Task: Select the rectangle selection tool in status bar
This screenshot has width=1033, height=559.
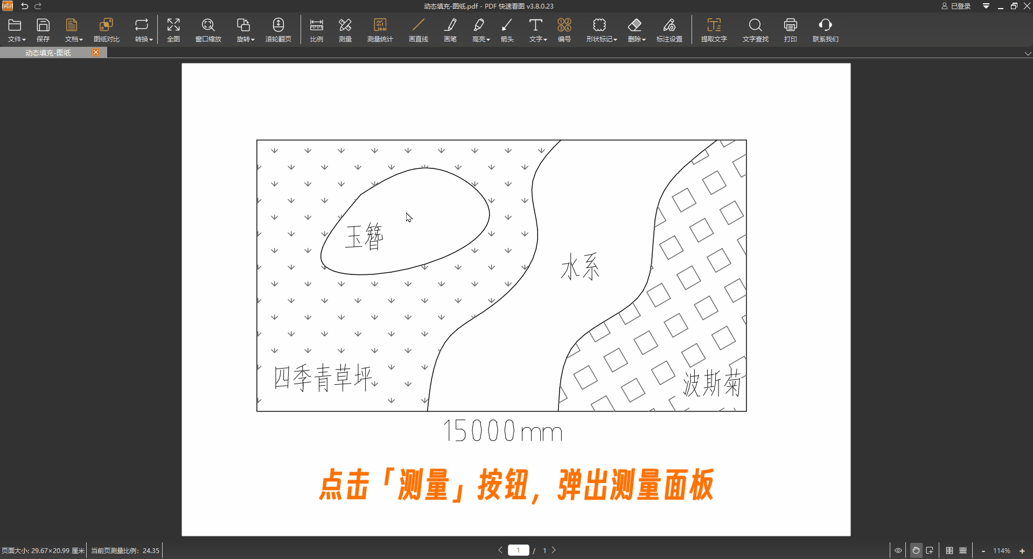Action: click(x=930, y=550)
